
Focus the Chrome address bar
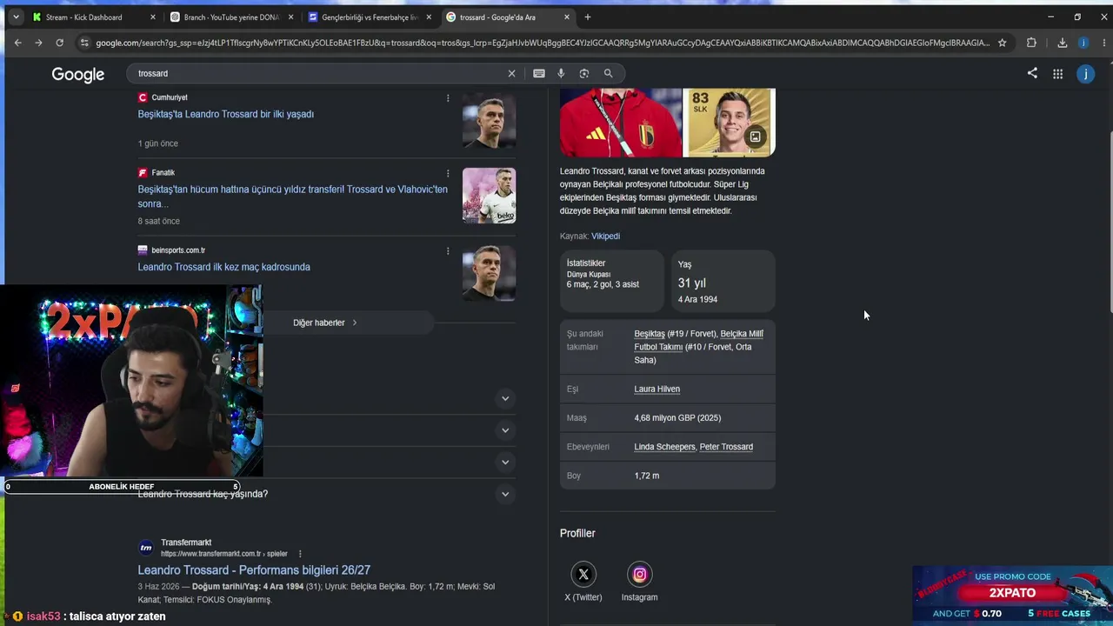(x=543, y=43)
